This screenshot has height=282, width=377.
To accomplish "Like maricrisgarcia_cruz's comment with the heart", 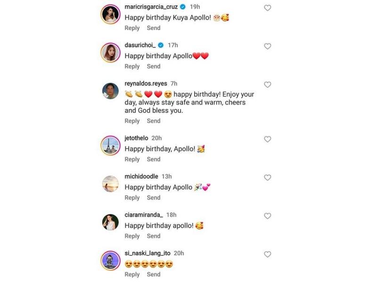I will [267, 8].
